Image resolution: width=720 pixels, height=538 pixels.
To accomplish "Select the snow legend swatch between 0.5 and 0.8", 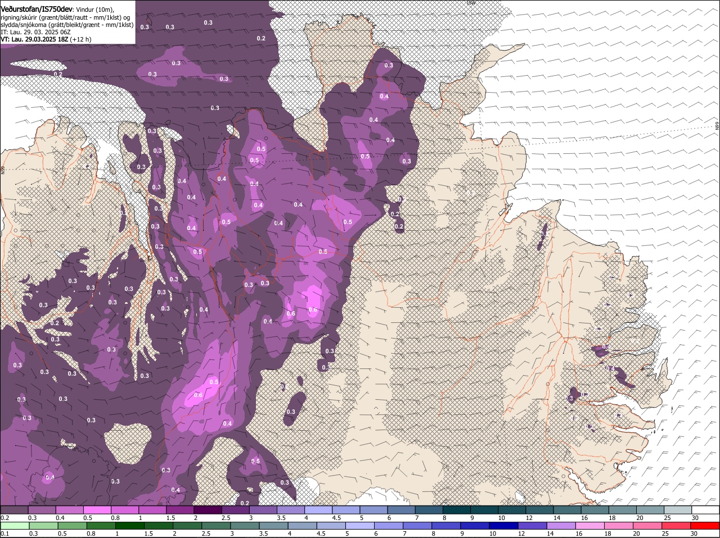I will (97, 510).
